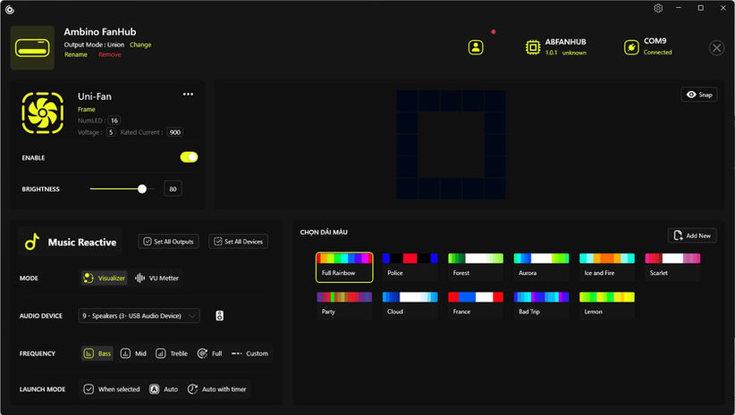Click the brightness value field showing 80
This screenshot has width=735, height=415.
(x=173, y=189)
